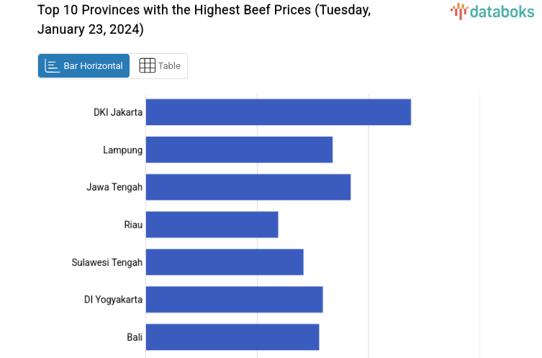
Task: Click the databoks logo icon
Action: pos(459,11)
